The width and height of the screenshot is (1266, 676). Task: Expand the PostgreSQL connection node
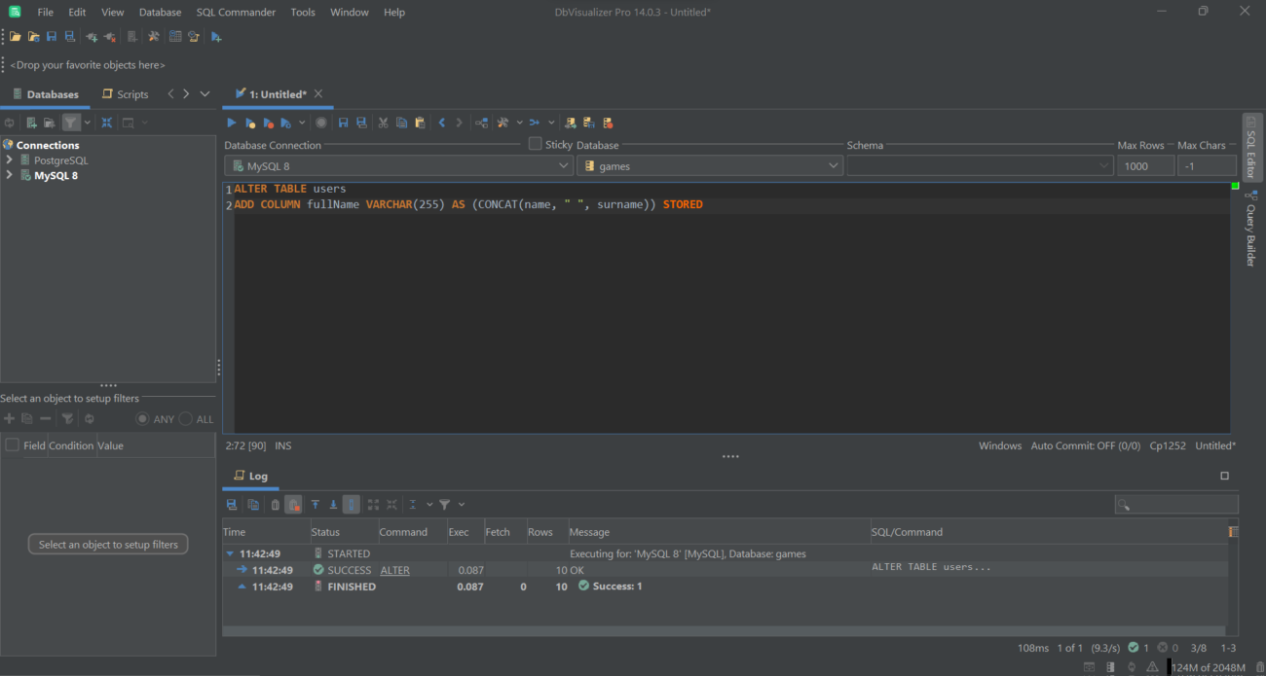[x=9, y=160]
